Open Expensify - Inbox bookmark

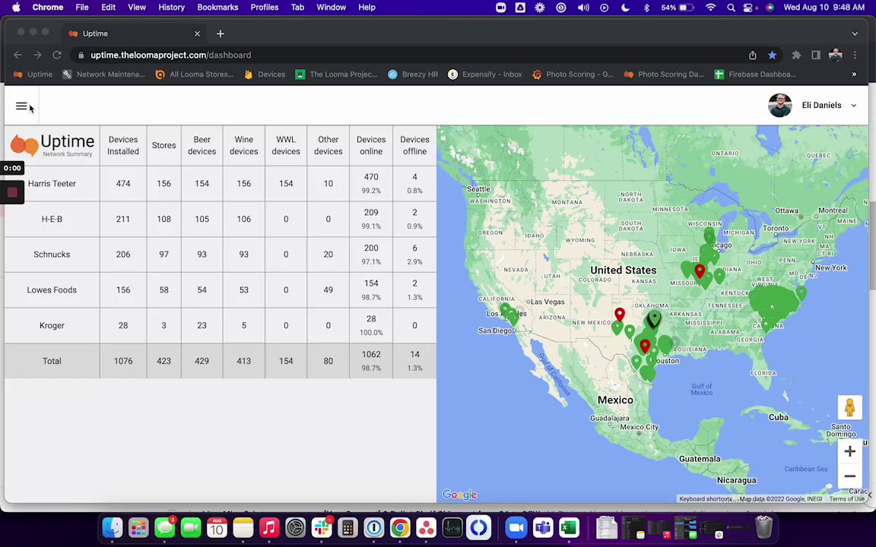click(x=485, y=74)
